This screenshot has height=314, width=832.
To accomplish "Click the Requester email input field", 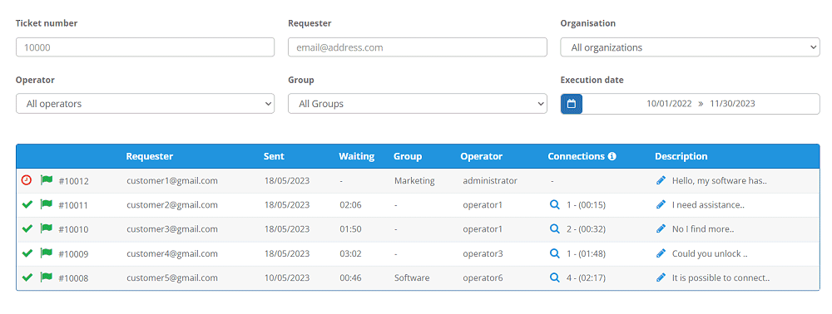I will 418,47.
